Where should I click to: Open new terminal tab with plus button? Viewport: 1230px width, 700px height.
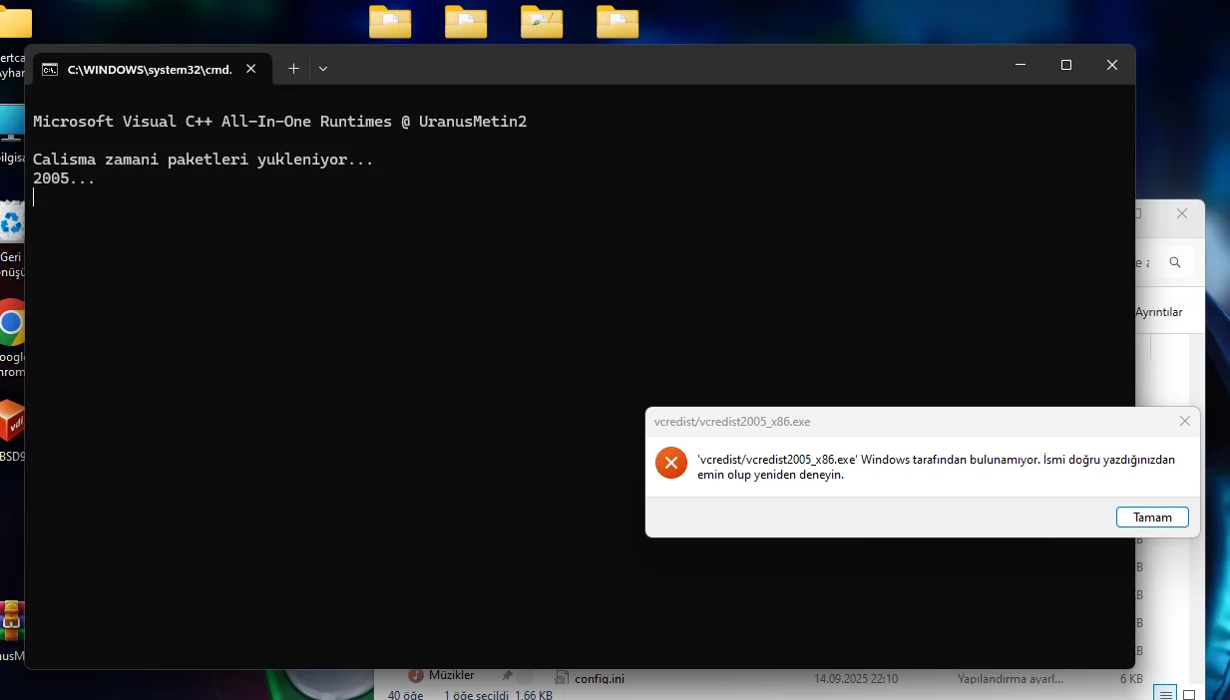pyautogui.click(x=293, y=69)
